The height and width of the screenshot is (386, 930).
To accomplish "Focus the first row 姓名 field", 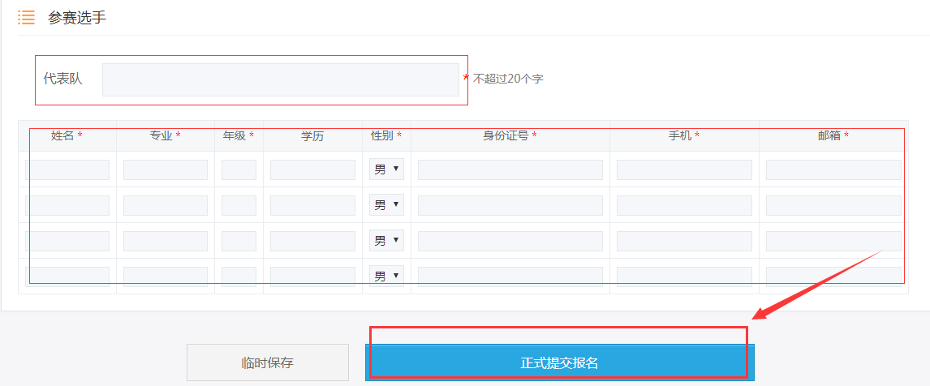I will tap(67, 169).
